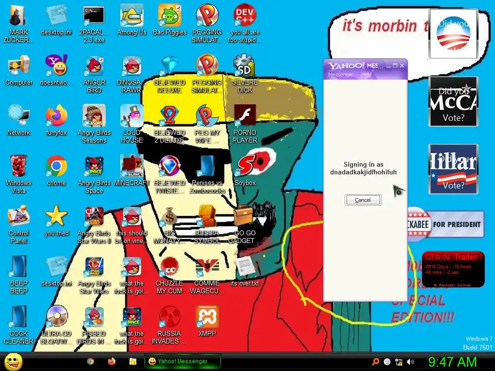Click the GTA:IV Trailer countdown gadget
Screen dimensions: 495x371
coord(453,270)
